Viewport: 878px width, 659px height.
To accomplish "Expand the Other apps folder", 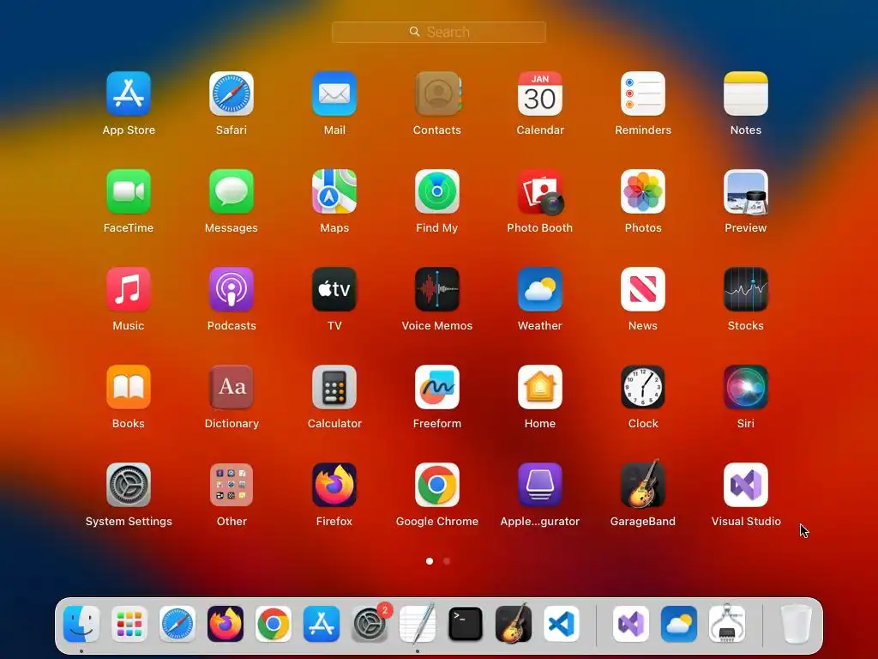I will click(x=232, y=485).
